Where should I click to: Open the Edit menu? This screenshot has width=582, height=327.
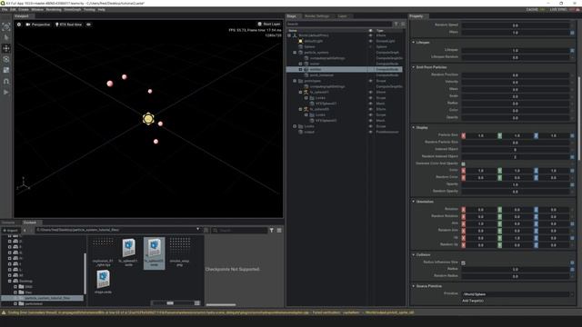[13, 10]
